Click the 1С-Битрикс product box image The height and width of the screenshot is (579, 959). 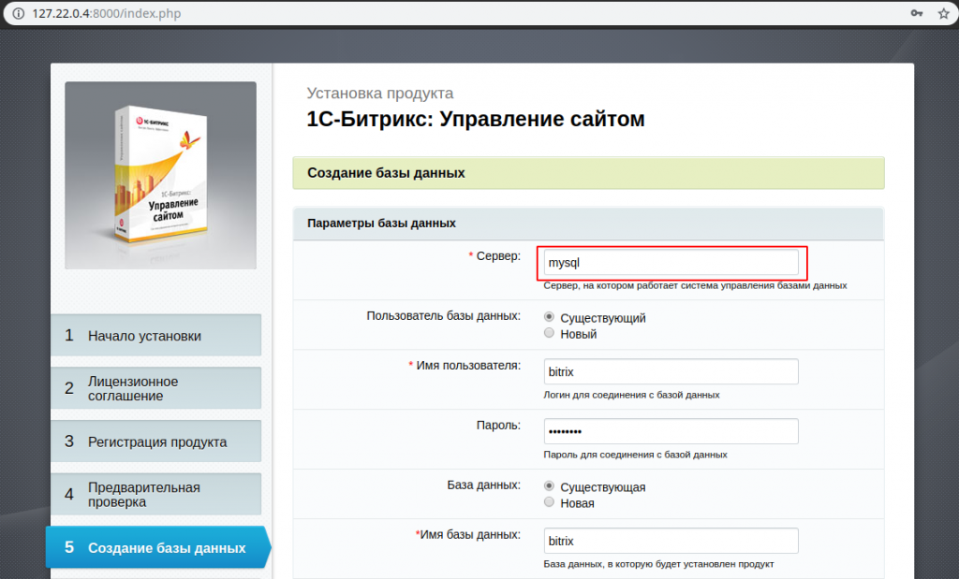click(161, 175)
